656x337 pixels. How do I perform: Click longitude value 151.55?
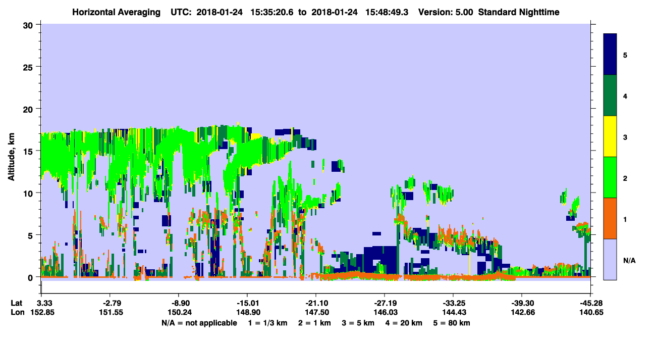(110, 313)
